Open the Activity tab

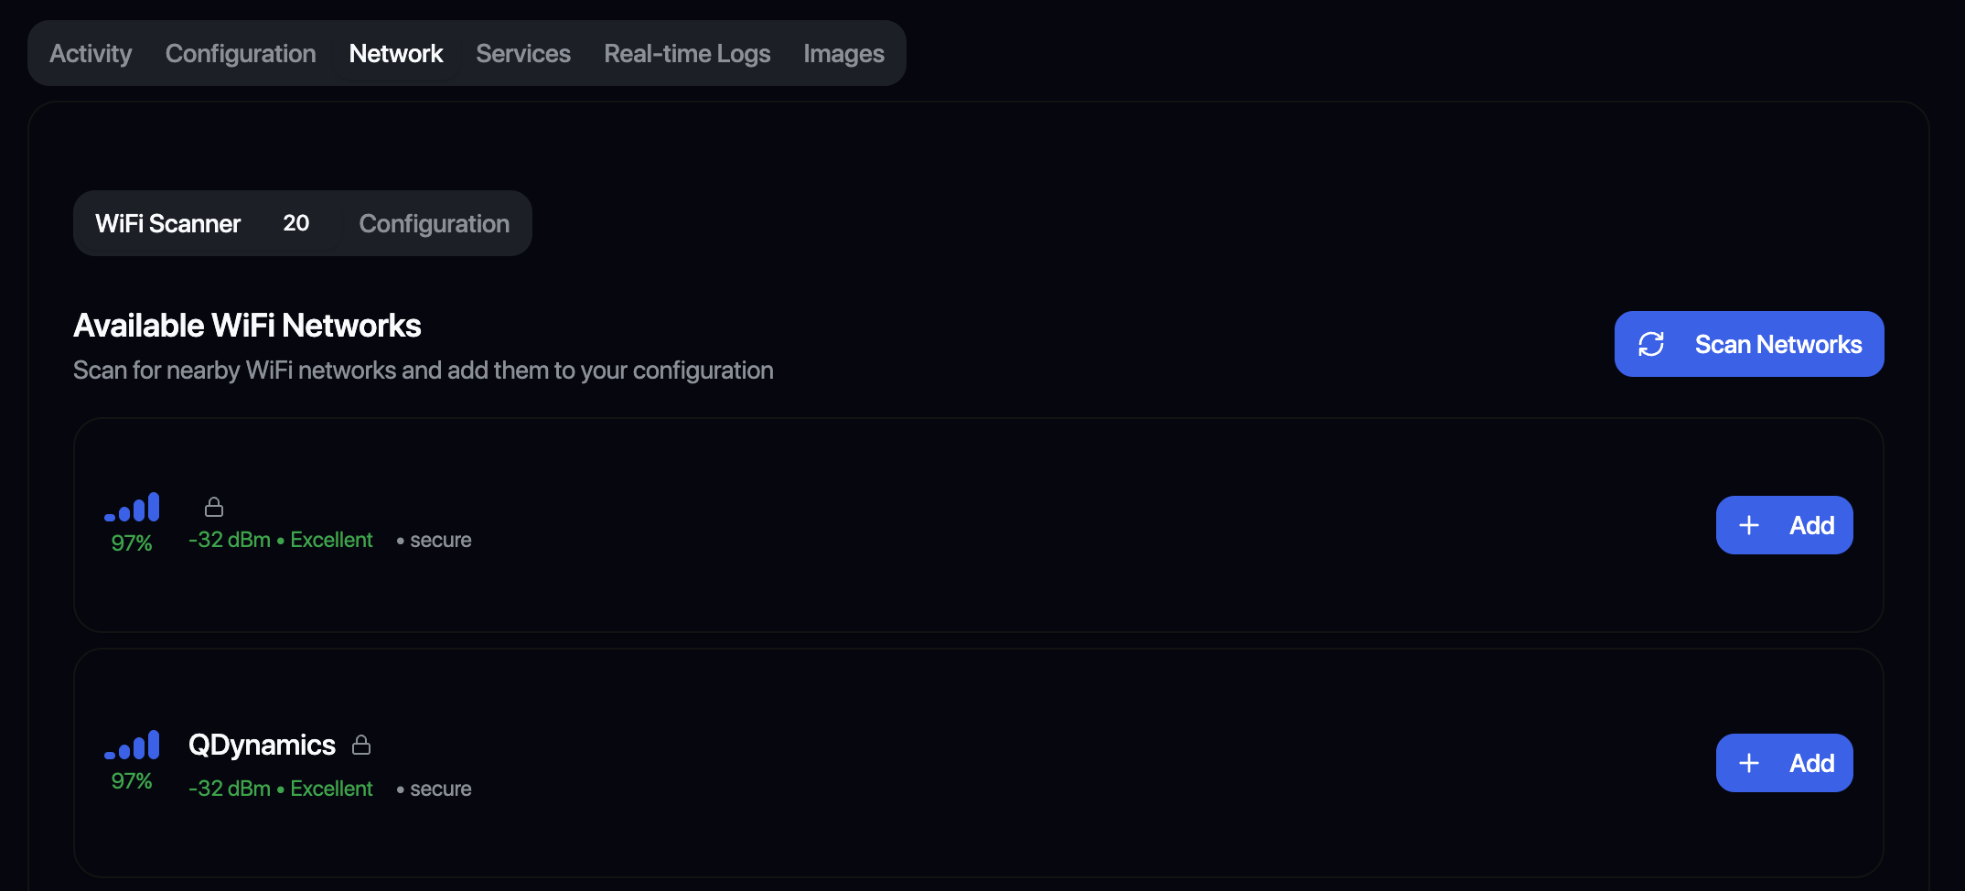(91, 54)
